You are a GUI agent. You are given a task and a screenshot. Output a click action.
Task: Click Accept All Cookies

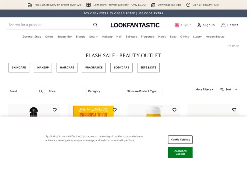[x=180, y=153]
